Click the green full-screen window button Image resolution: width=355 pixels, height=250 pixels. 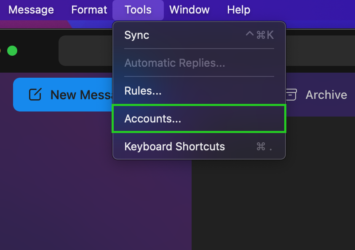[12, 51]
